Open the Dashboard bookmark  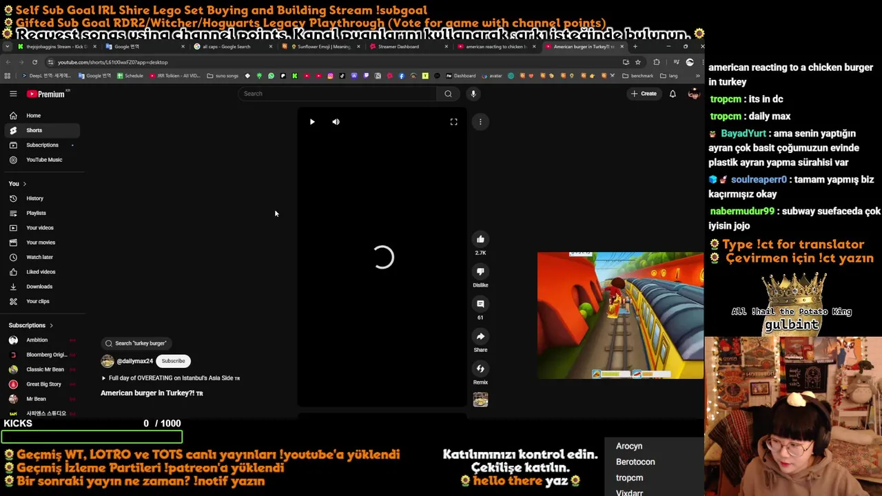pos(460,76)
